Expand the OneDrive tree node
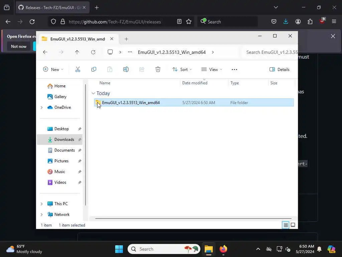Viewport: 342px width, 257px height. pos(42,107)
